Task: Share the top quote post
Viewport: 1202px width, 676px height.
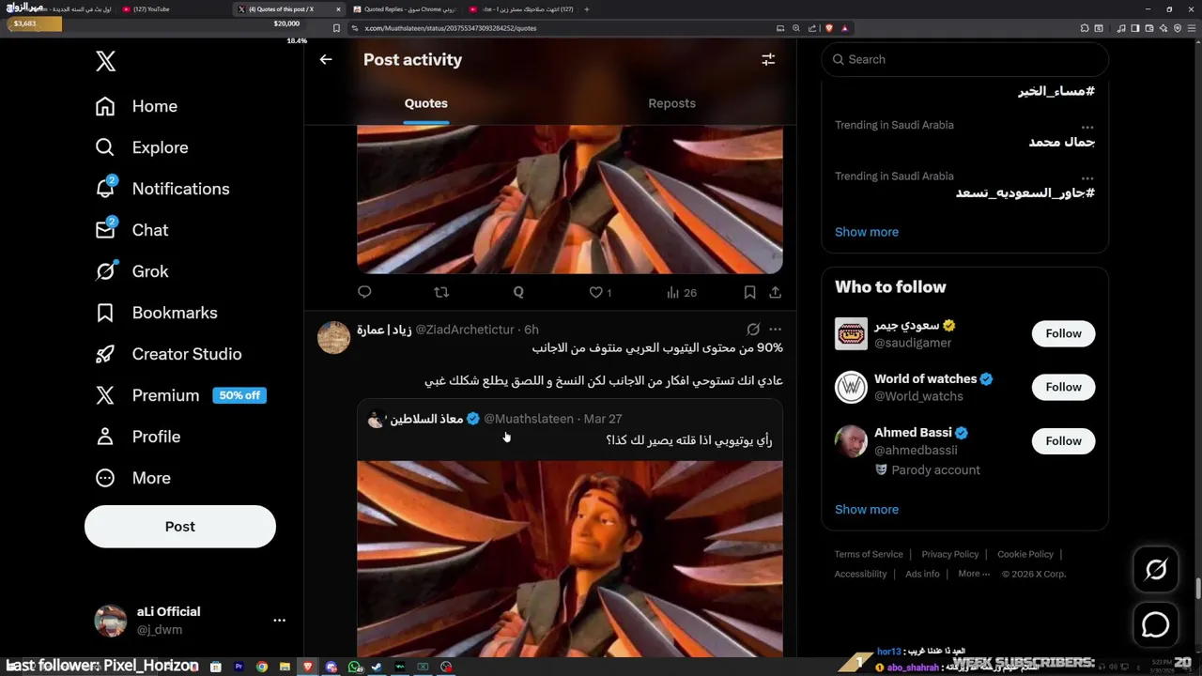Action: pyautogui.click(x=776, y=293)
